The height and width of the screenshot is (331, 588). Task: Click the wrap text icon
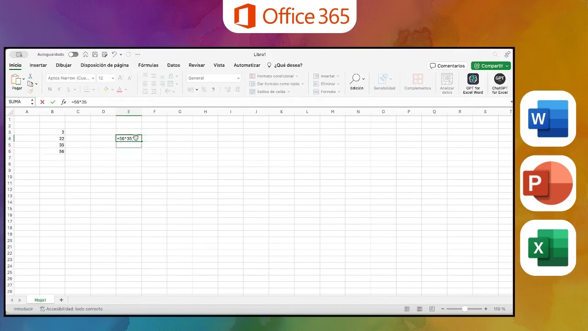[170, 76]
